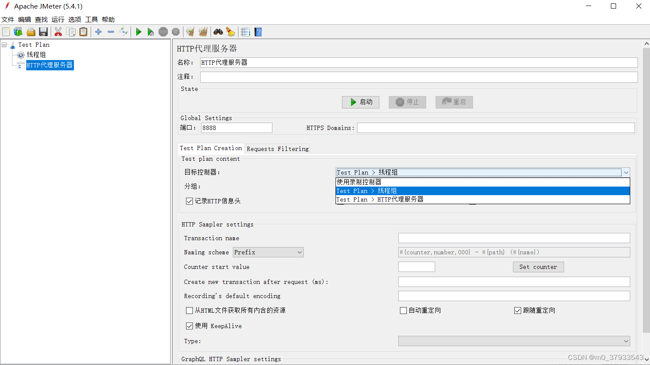
Task: Click the Reset Search brush icon
Action: 231,32
